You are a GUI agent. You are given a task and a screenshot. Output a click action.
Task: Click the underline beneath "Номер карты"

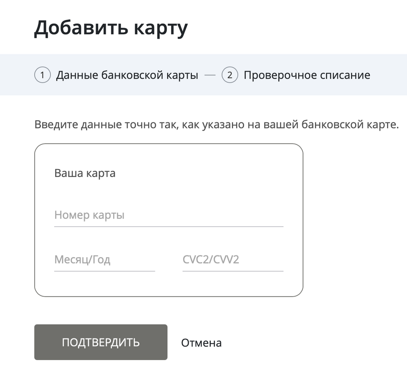coord(168,227)
